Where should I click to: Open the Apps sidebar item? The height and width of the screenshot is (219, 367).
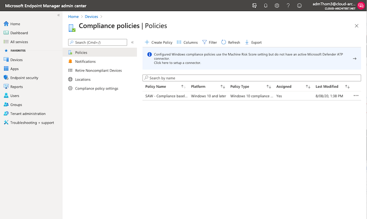[11, 69]
